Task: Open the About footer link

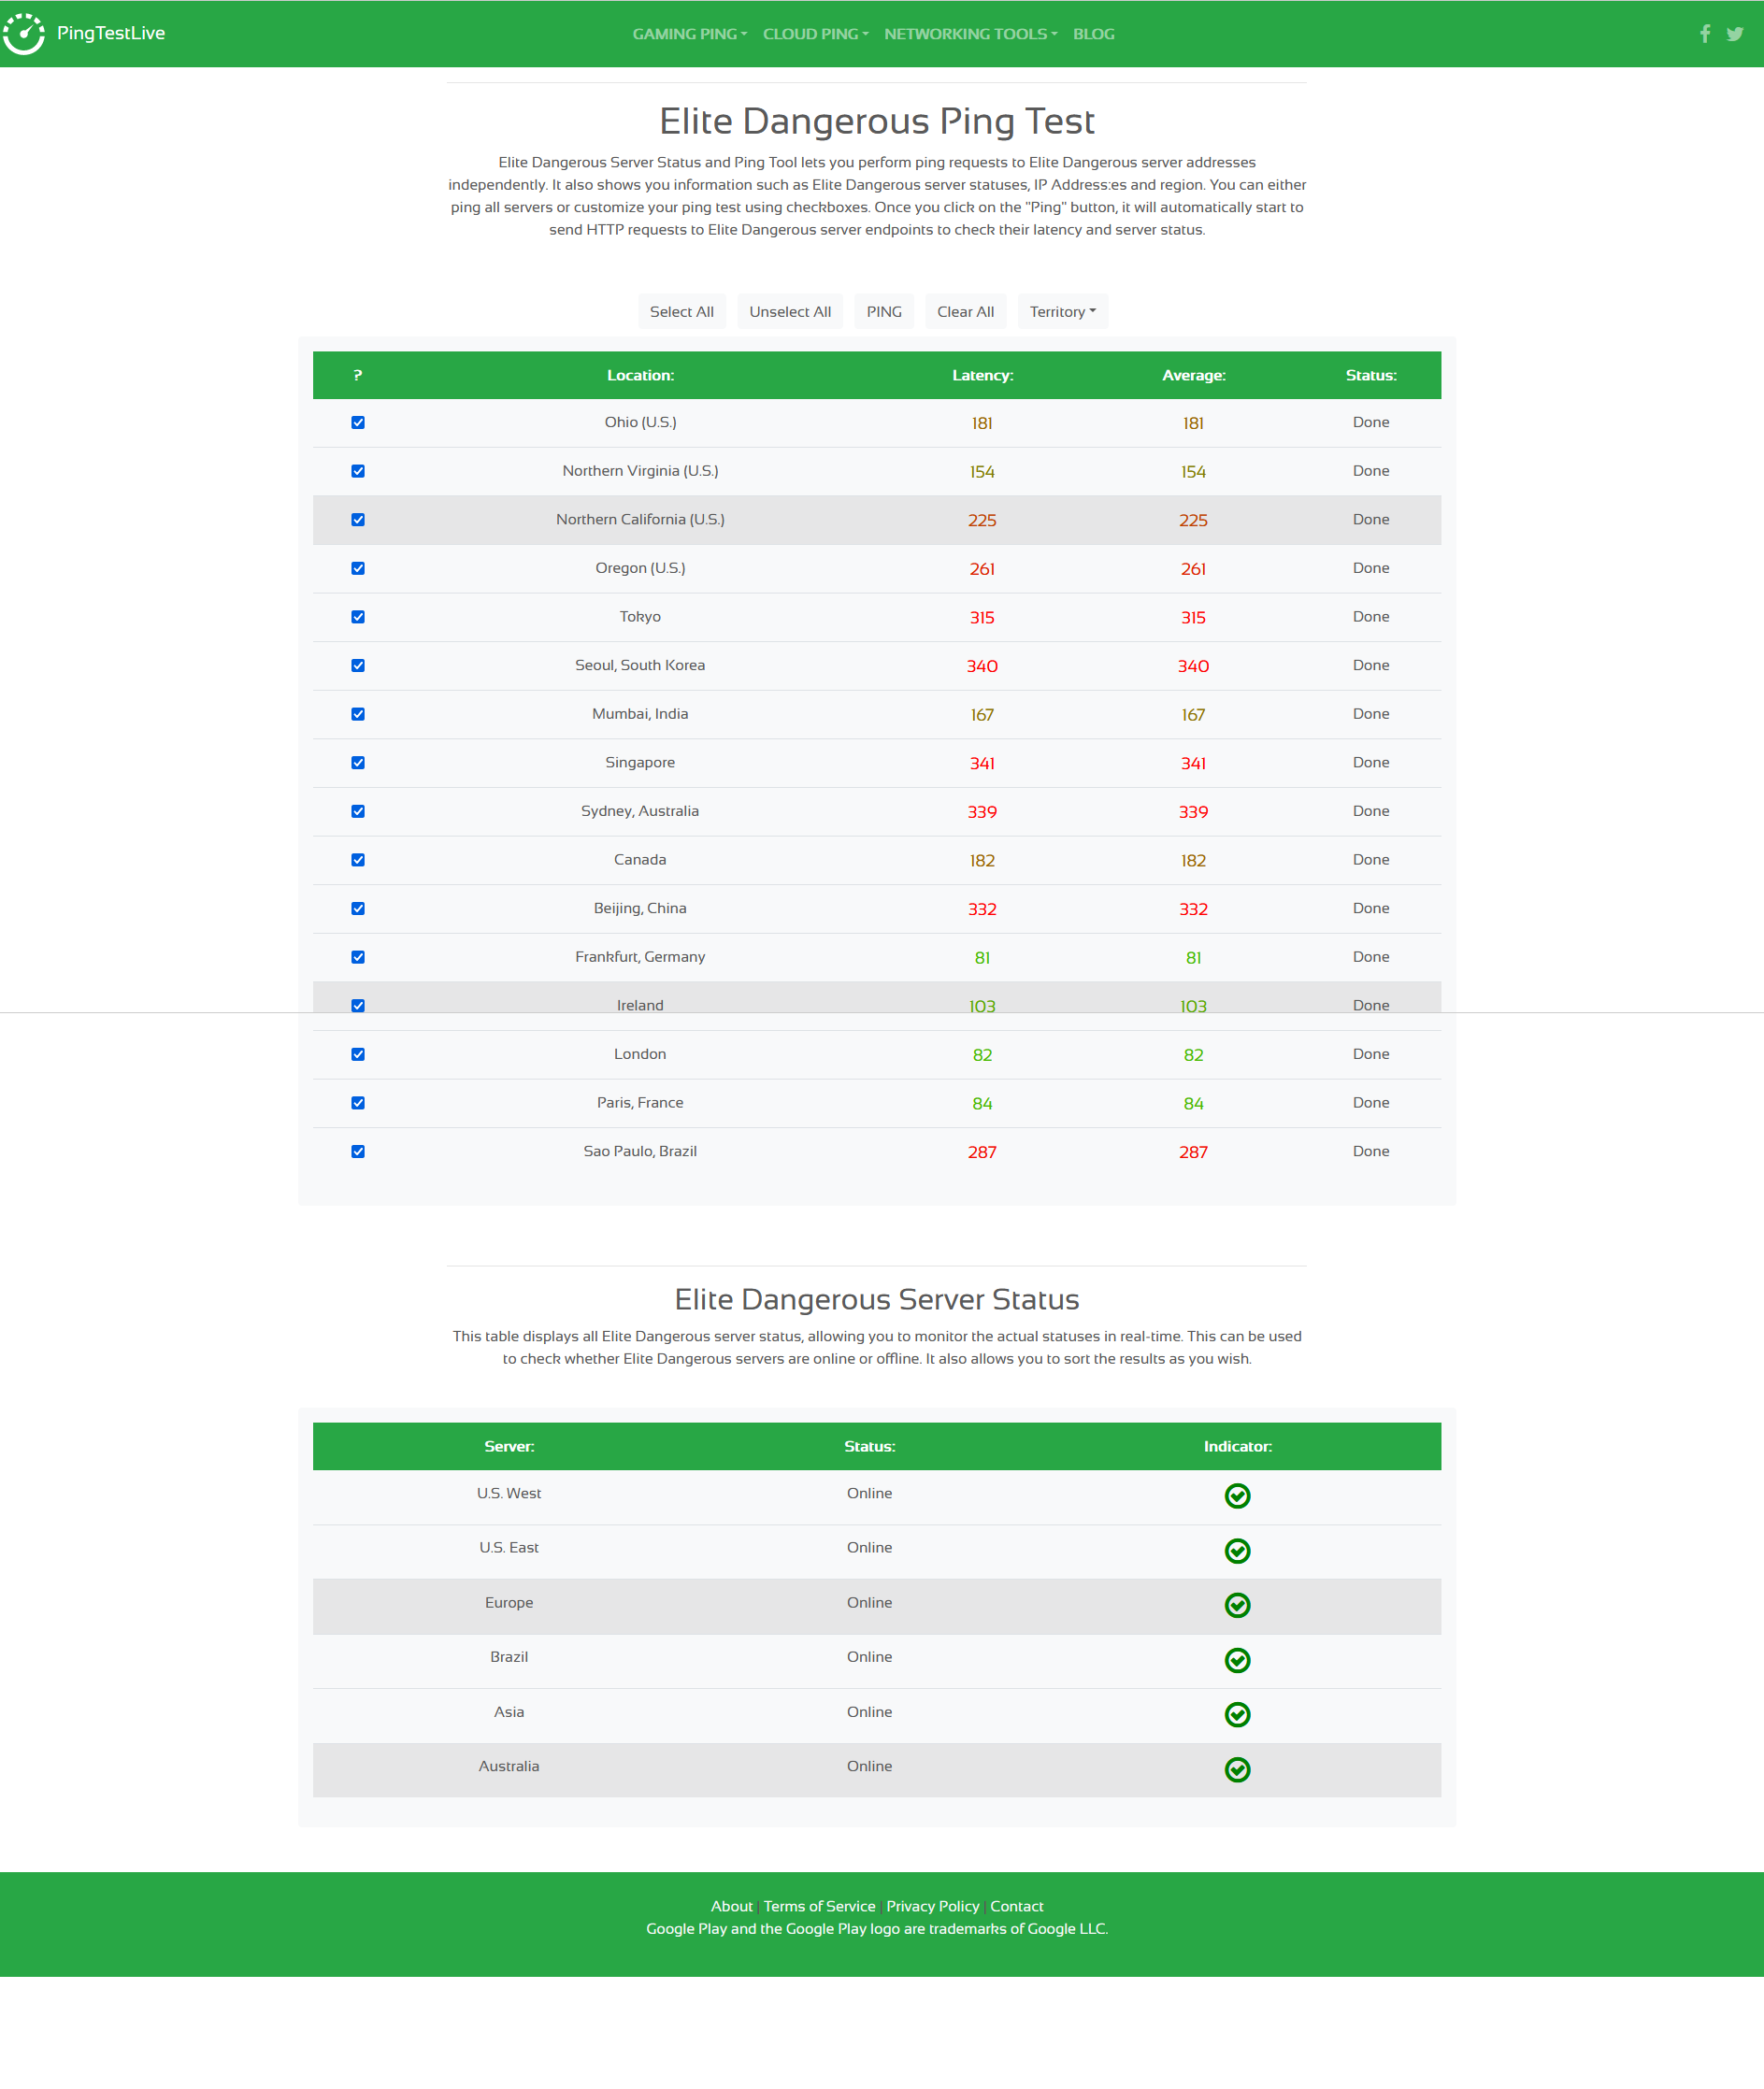Action: pyautogui.click(x=732, y=1906)
